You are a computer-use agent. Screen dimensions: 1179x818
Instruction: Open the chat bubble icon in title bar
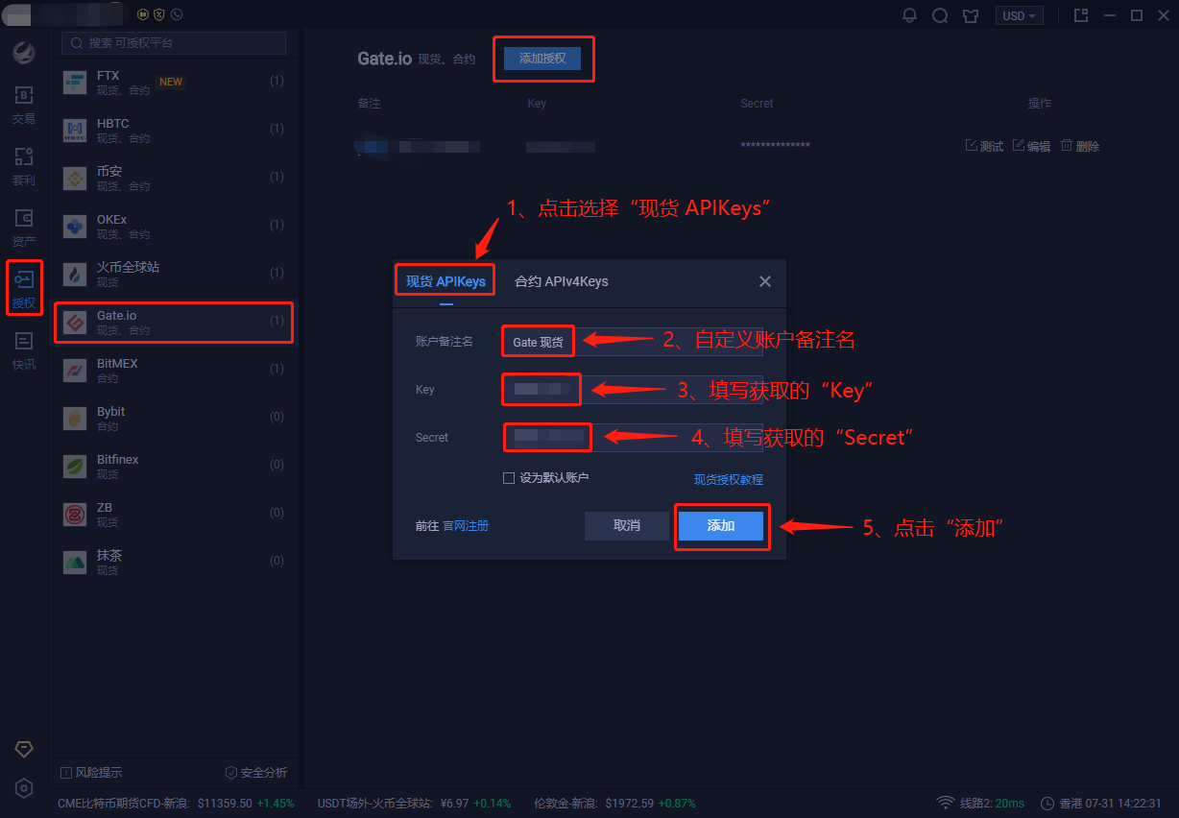[x=940, y=15]
